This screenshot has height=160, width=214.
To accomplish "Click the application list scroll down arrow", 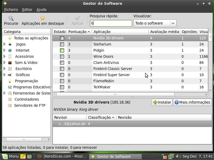I will click(210, 90).
